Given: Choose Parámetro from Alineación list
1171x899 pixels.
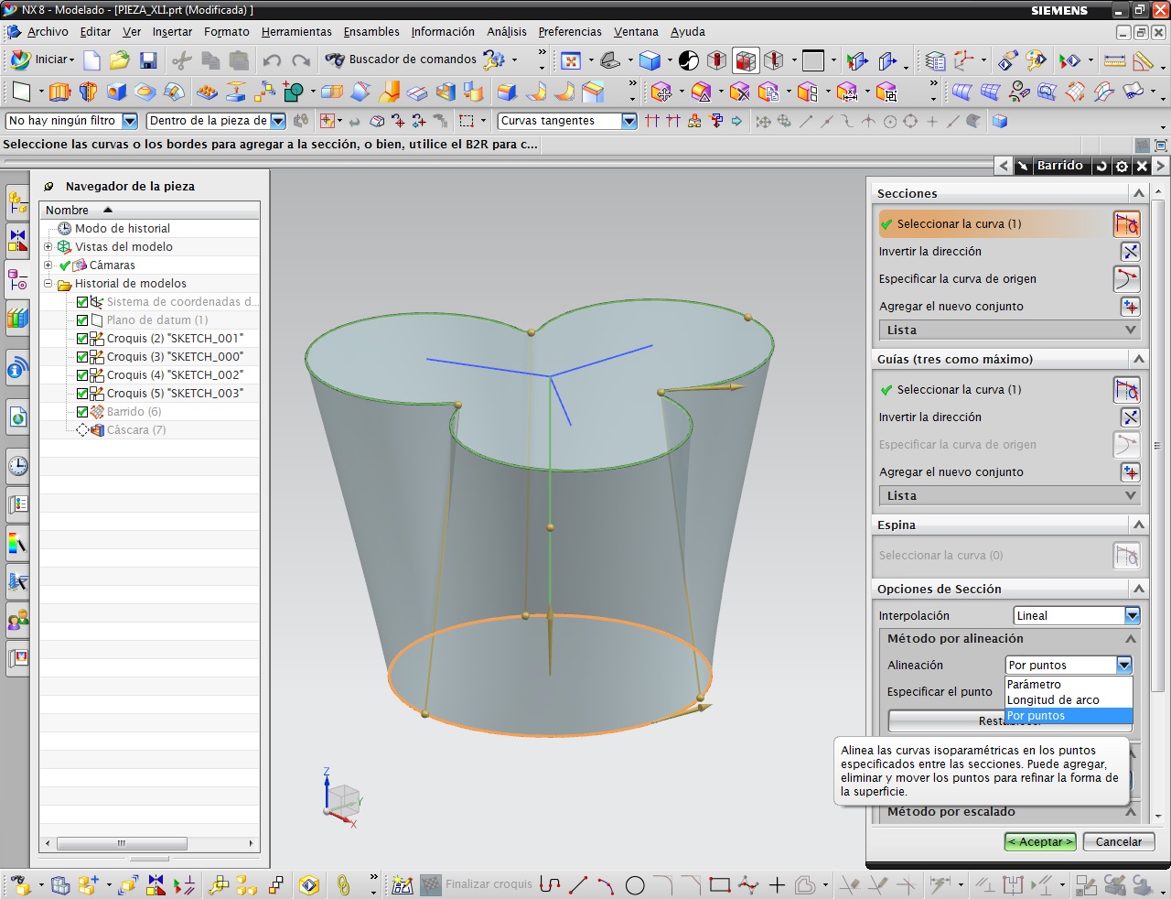Looking at the screenshot, I should tap(1069, 685).
